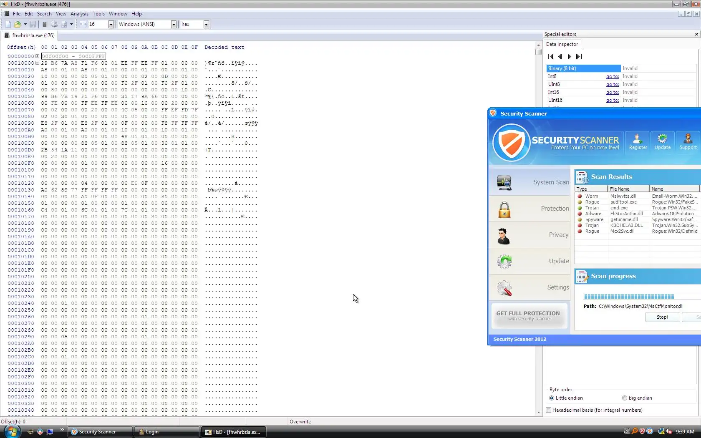The height and width of the screenshot is (438, 701).
Task: Click the Stop! scan button
Action: (x=662, y=317)
